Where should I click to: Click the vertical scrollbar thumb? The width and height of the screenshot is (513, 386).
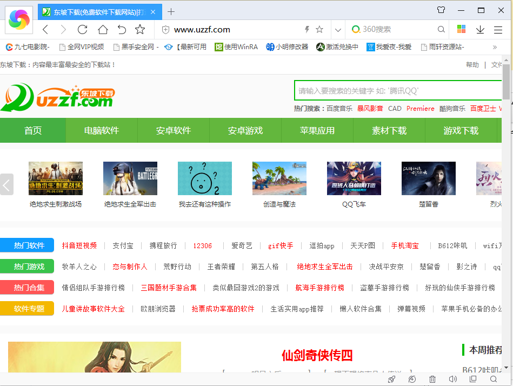point(506,81)
